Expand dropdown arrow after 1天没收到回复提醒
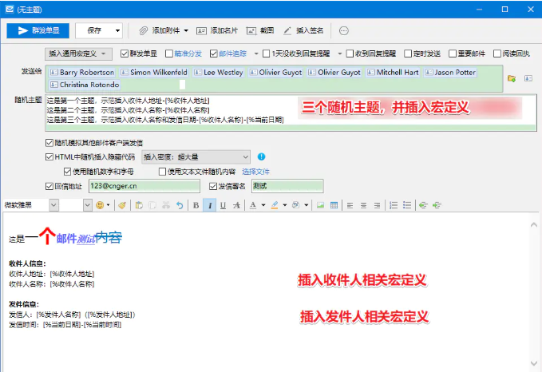The height and width of the screenshot is (372, 542). coord(340,53)
